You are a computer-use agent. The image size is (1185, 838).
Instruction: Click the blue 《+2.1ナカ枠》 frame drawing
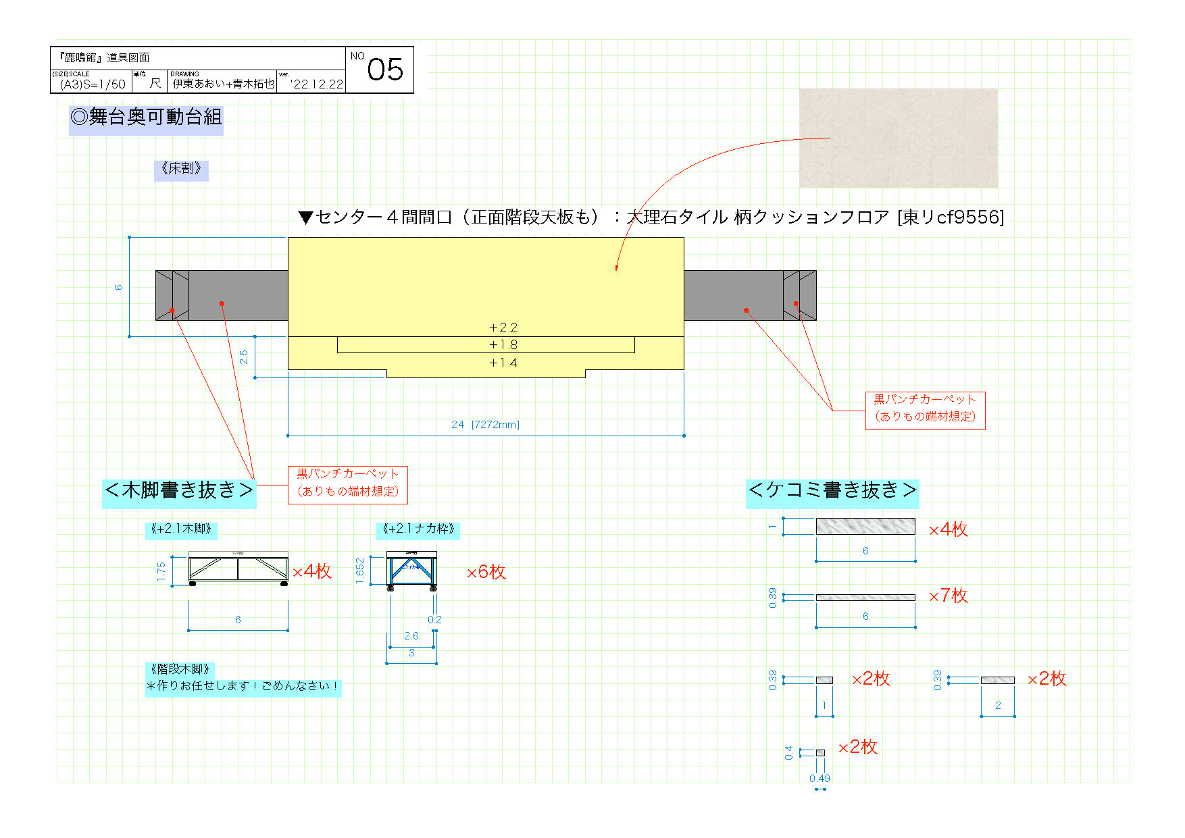click(411, 570)
